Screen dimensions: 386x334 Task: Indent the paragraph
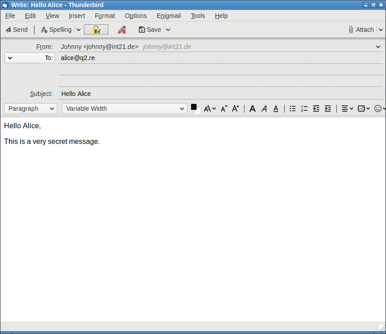click(x=328, y=108)
